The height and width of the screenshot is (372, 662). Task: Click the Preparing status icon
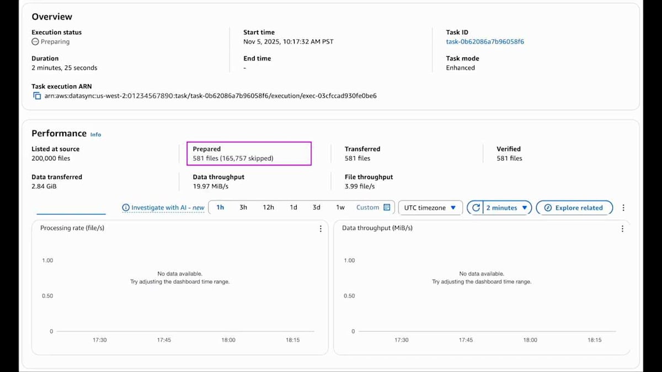click(35, 42)
